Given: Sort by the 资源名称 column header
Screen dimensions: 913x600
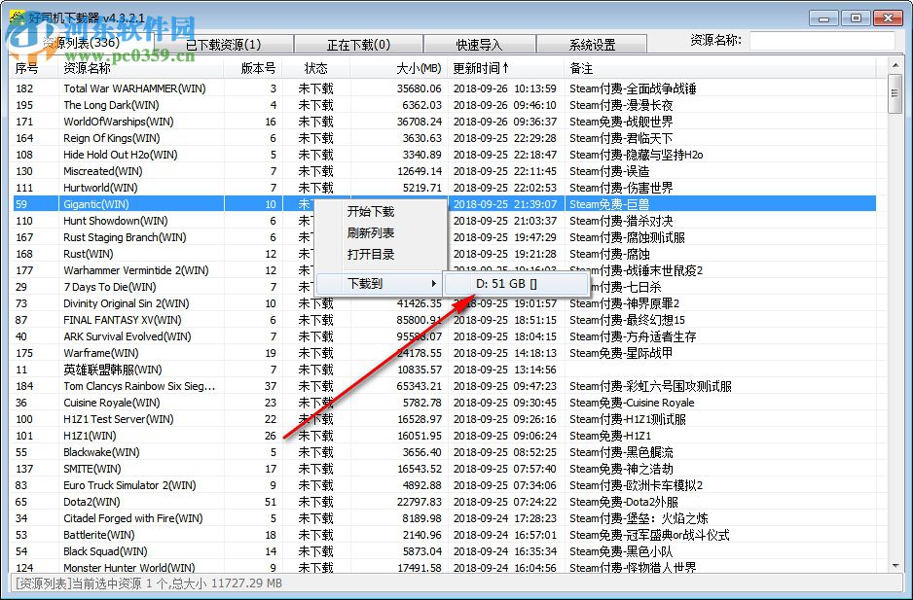Looking at the screenshot, I should (x=141, y=68).
